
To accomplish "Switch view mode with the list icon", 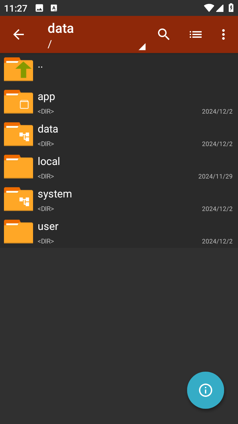I will pos(196,34).
